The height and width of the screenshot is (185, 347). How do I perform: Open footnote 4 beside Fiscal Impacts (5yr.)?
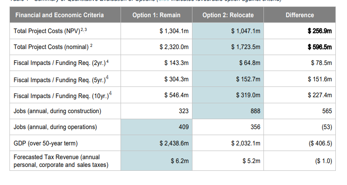pyautogui.click(x=107, y=77)
